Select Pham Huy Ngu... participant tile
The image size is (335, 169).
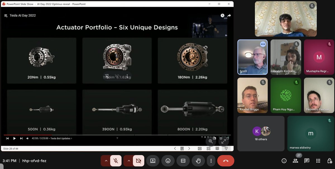coord(286,95)
